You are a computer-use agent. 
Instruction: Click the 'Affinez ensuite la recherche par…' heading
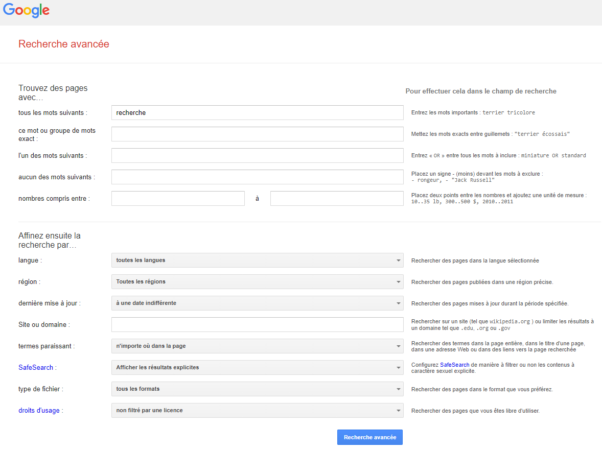pos(50,240)
